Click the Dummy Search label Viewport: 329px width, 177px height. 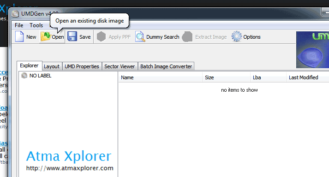(163, 37)
